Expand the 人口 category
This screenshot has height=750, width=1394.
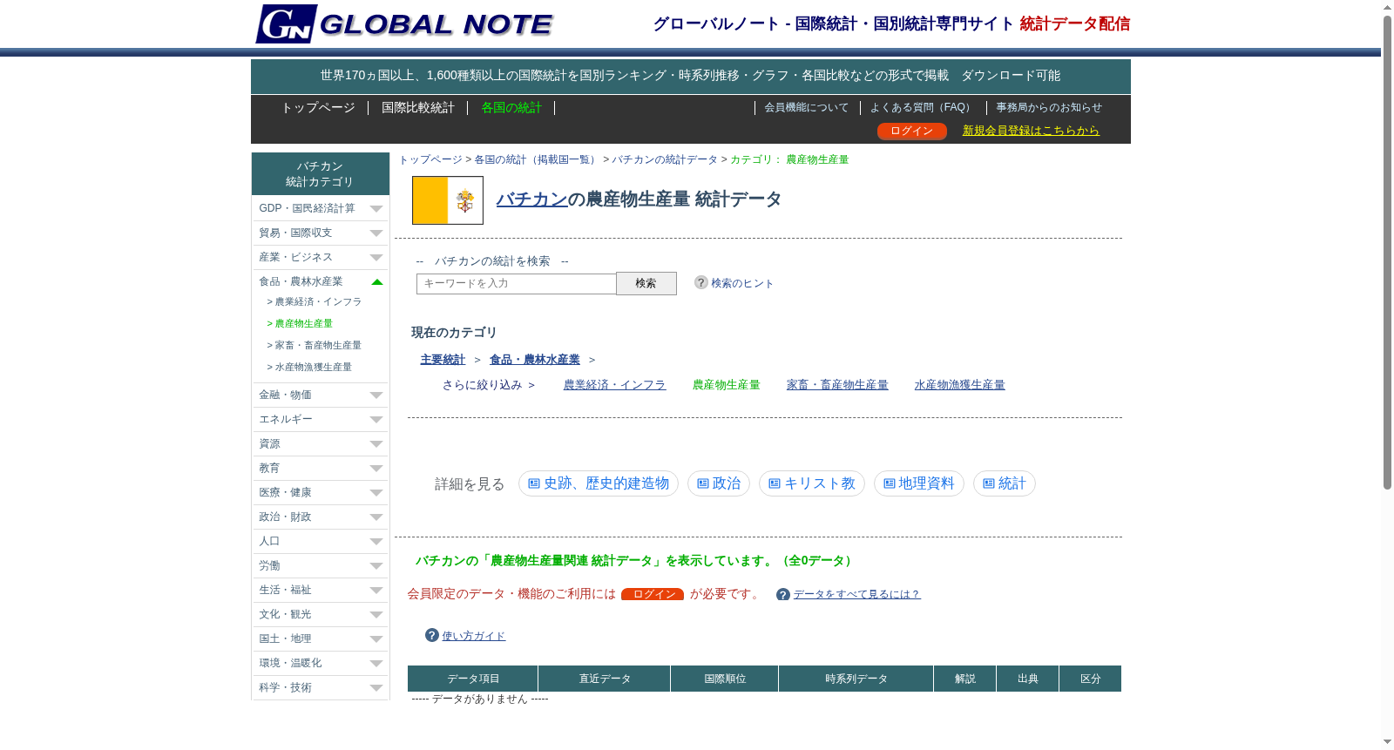tap(321, 541)
